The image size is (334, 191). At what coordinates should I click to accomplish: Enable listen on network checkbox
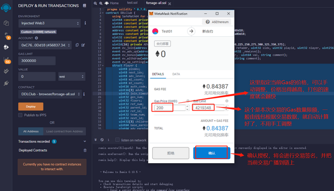117,140
